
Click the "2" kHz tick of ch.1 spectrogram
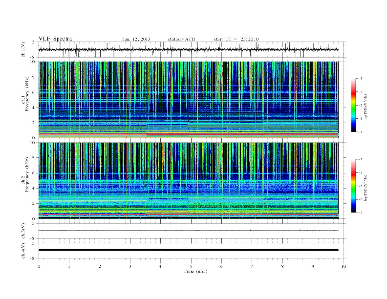coord(34,123)
